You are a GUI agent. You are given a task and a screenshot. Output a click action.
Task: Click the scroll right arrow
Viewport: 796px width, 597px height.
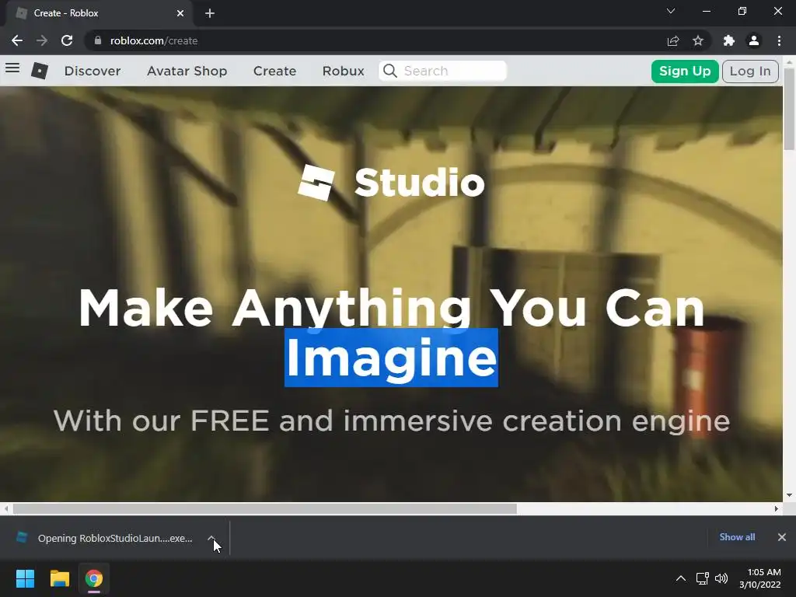[x=777, y=508]
